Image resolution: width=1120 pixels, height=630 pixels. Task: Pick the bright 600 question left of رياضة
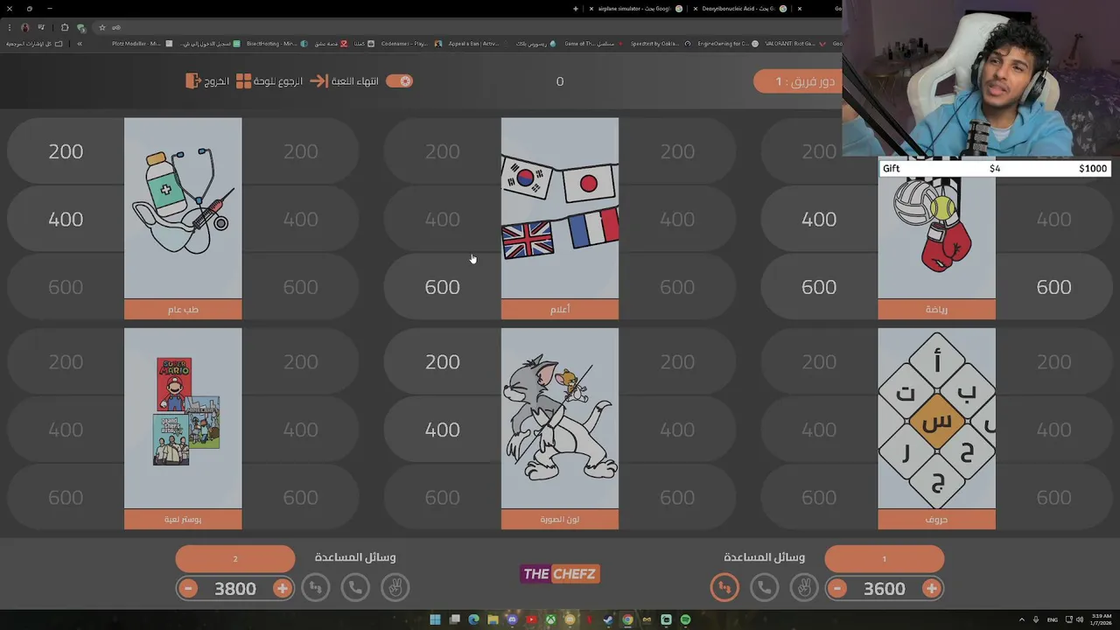[819, 287]
